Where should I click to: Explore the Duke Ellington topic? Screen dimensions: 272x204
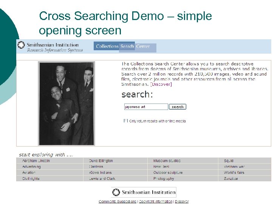(101, 161)
